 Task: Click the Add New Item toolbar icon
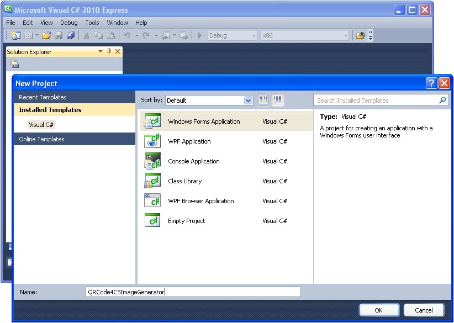[x=28, y=35]
